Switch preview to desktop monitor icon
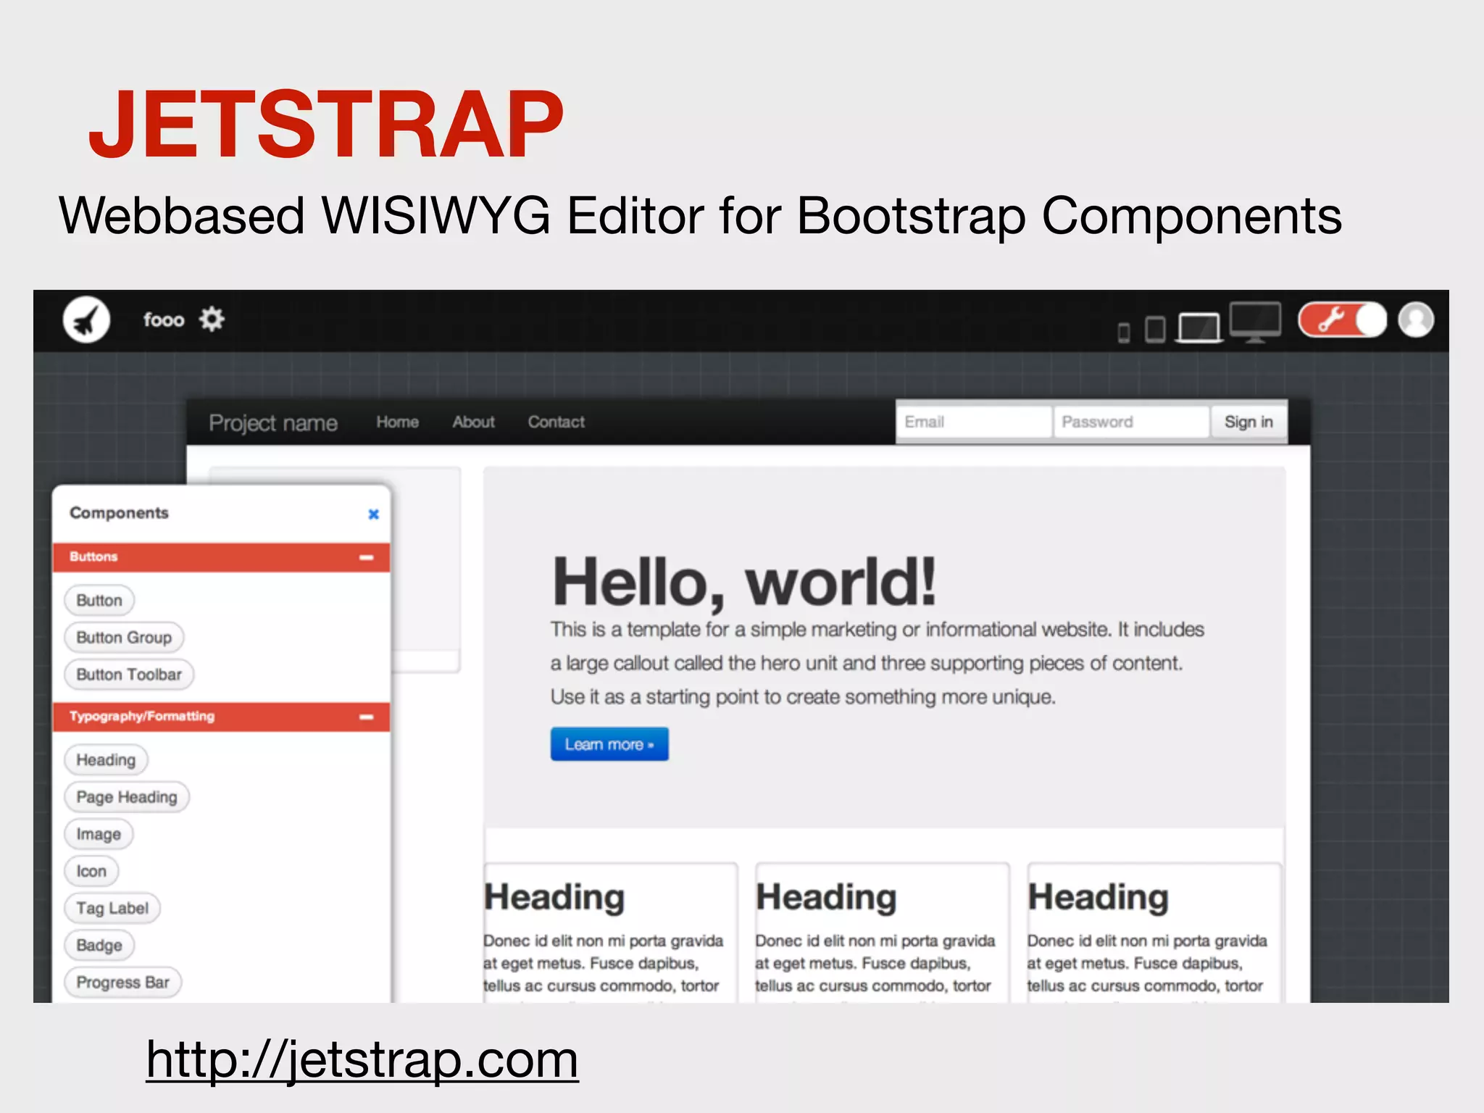Screen dimensions: 1484x1113 (1255, 322)
